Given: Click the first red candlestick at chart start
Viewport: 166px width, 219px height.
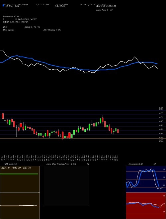Looking at the screenshot, I should point(3,116).
